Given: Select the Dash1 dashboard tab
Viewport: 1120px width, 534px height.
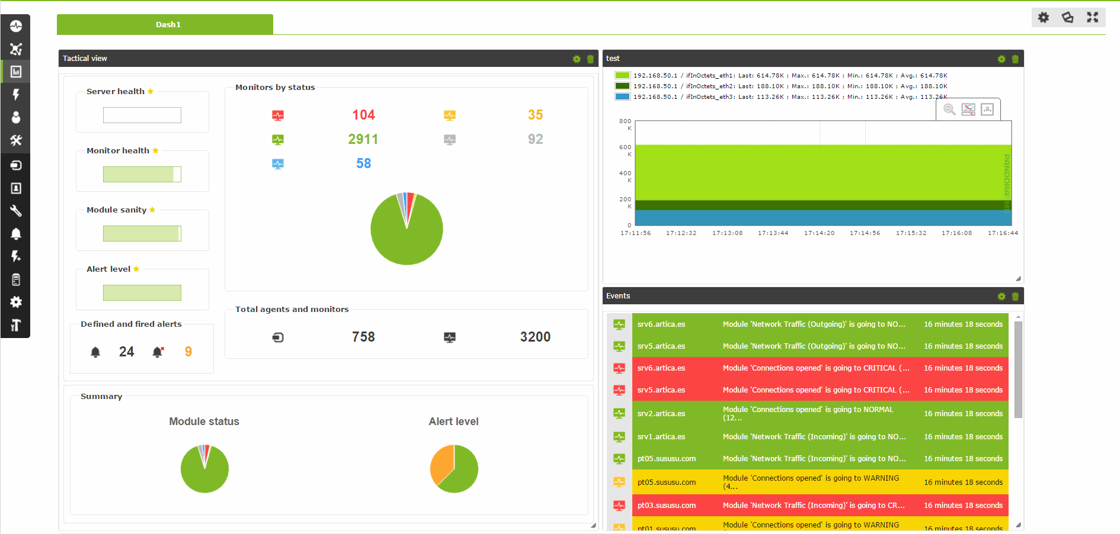Looking at the screenshot, I should point(168,24).
